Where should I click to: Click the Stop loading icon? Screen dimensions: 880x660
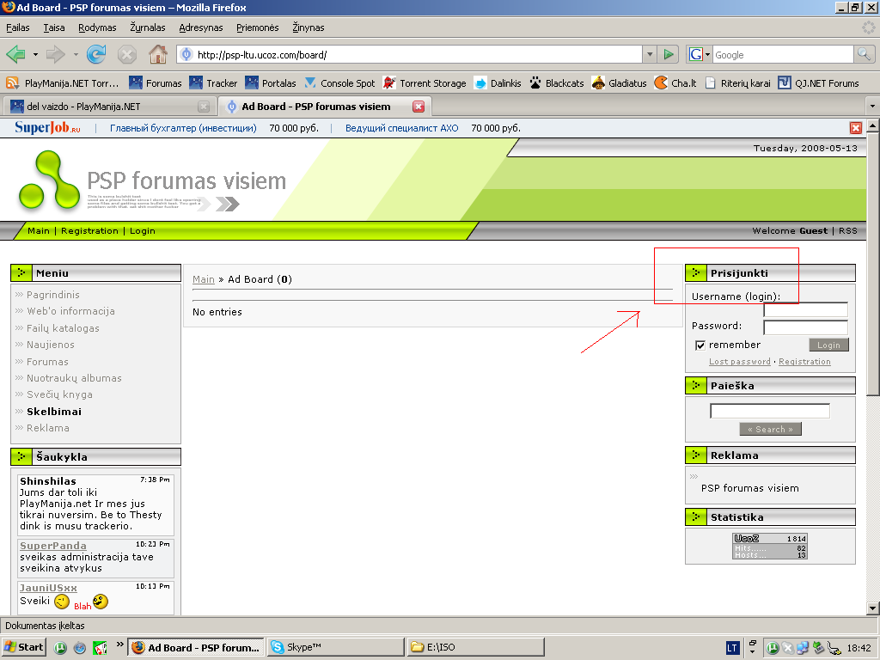tap(127, 54)
